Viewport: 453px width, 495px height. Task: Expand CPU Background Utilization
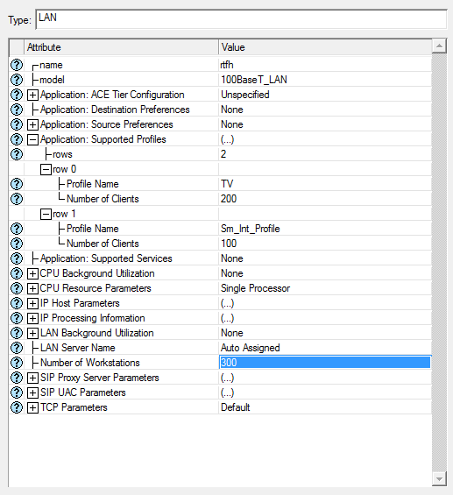[x=32, y=273]
